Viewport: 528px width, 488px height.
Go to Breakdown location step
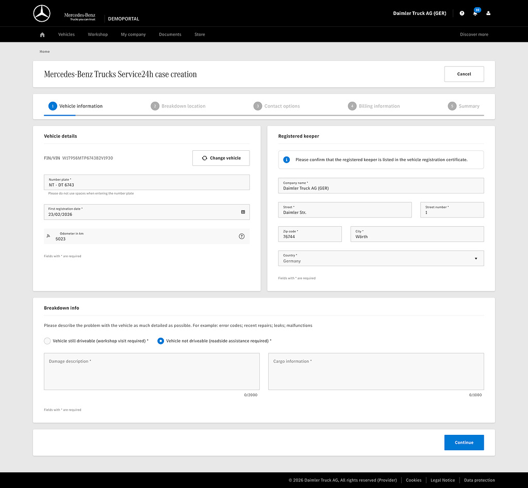[178, 106]
